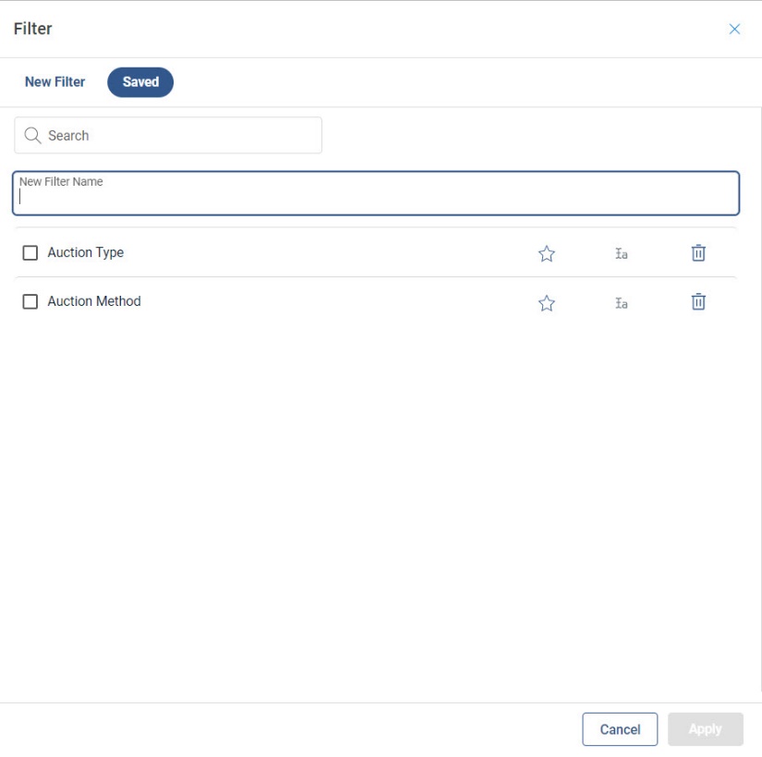The width and height of the screenshot is (762, 757).
Task: Close the Filter dialog with X
Action: point(734,29)
